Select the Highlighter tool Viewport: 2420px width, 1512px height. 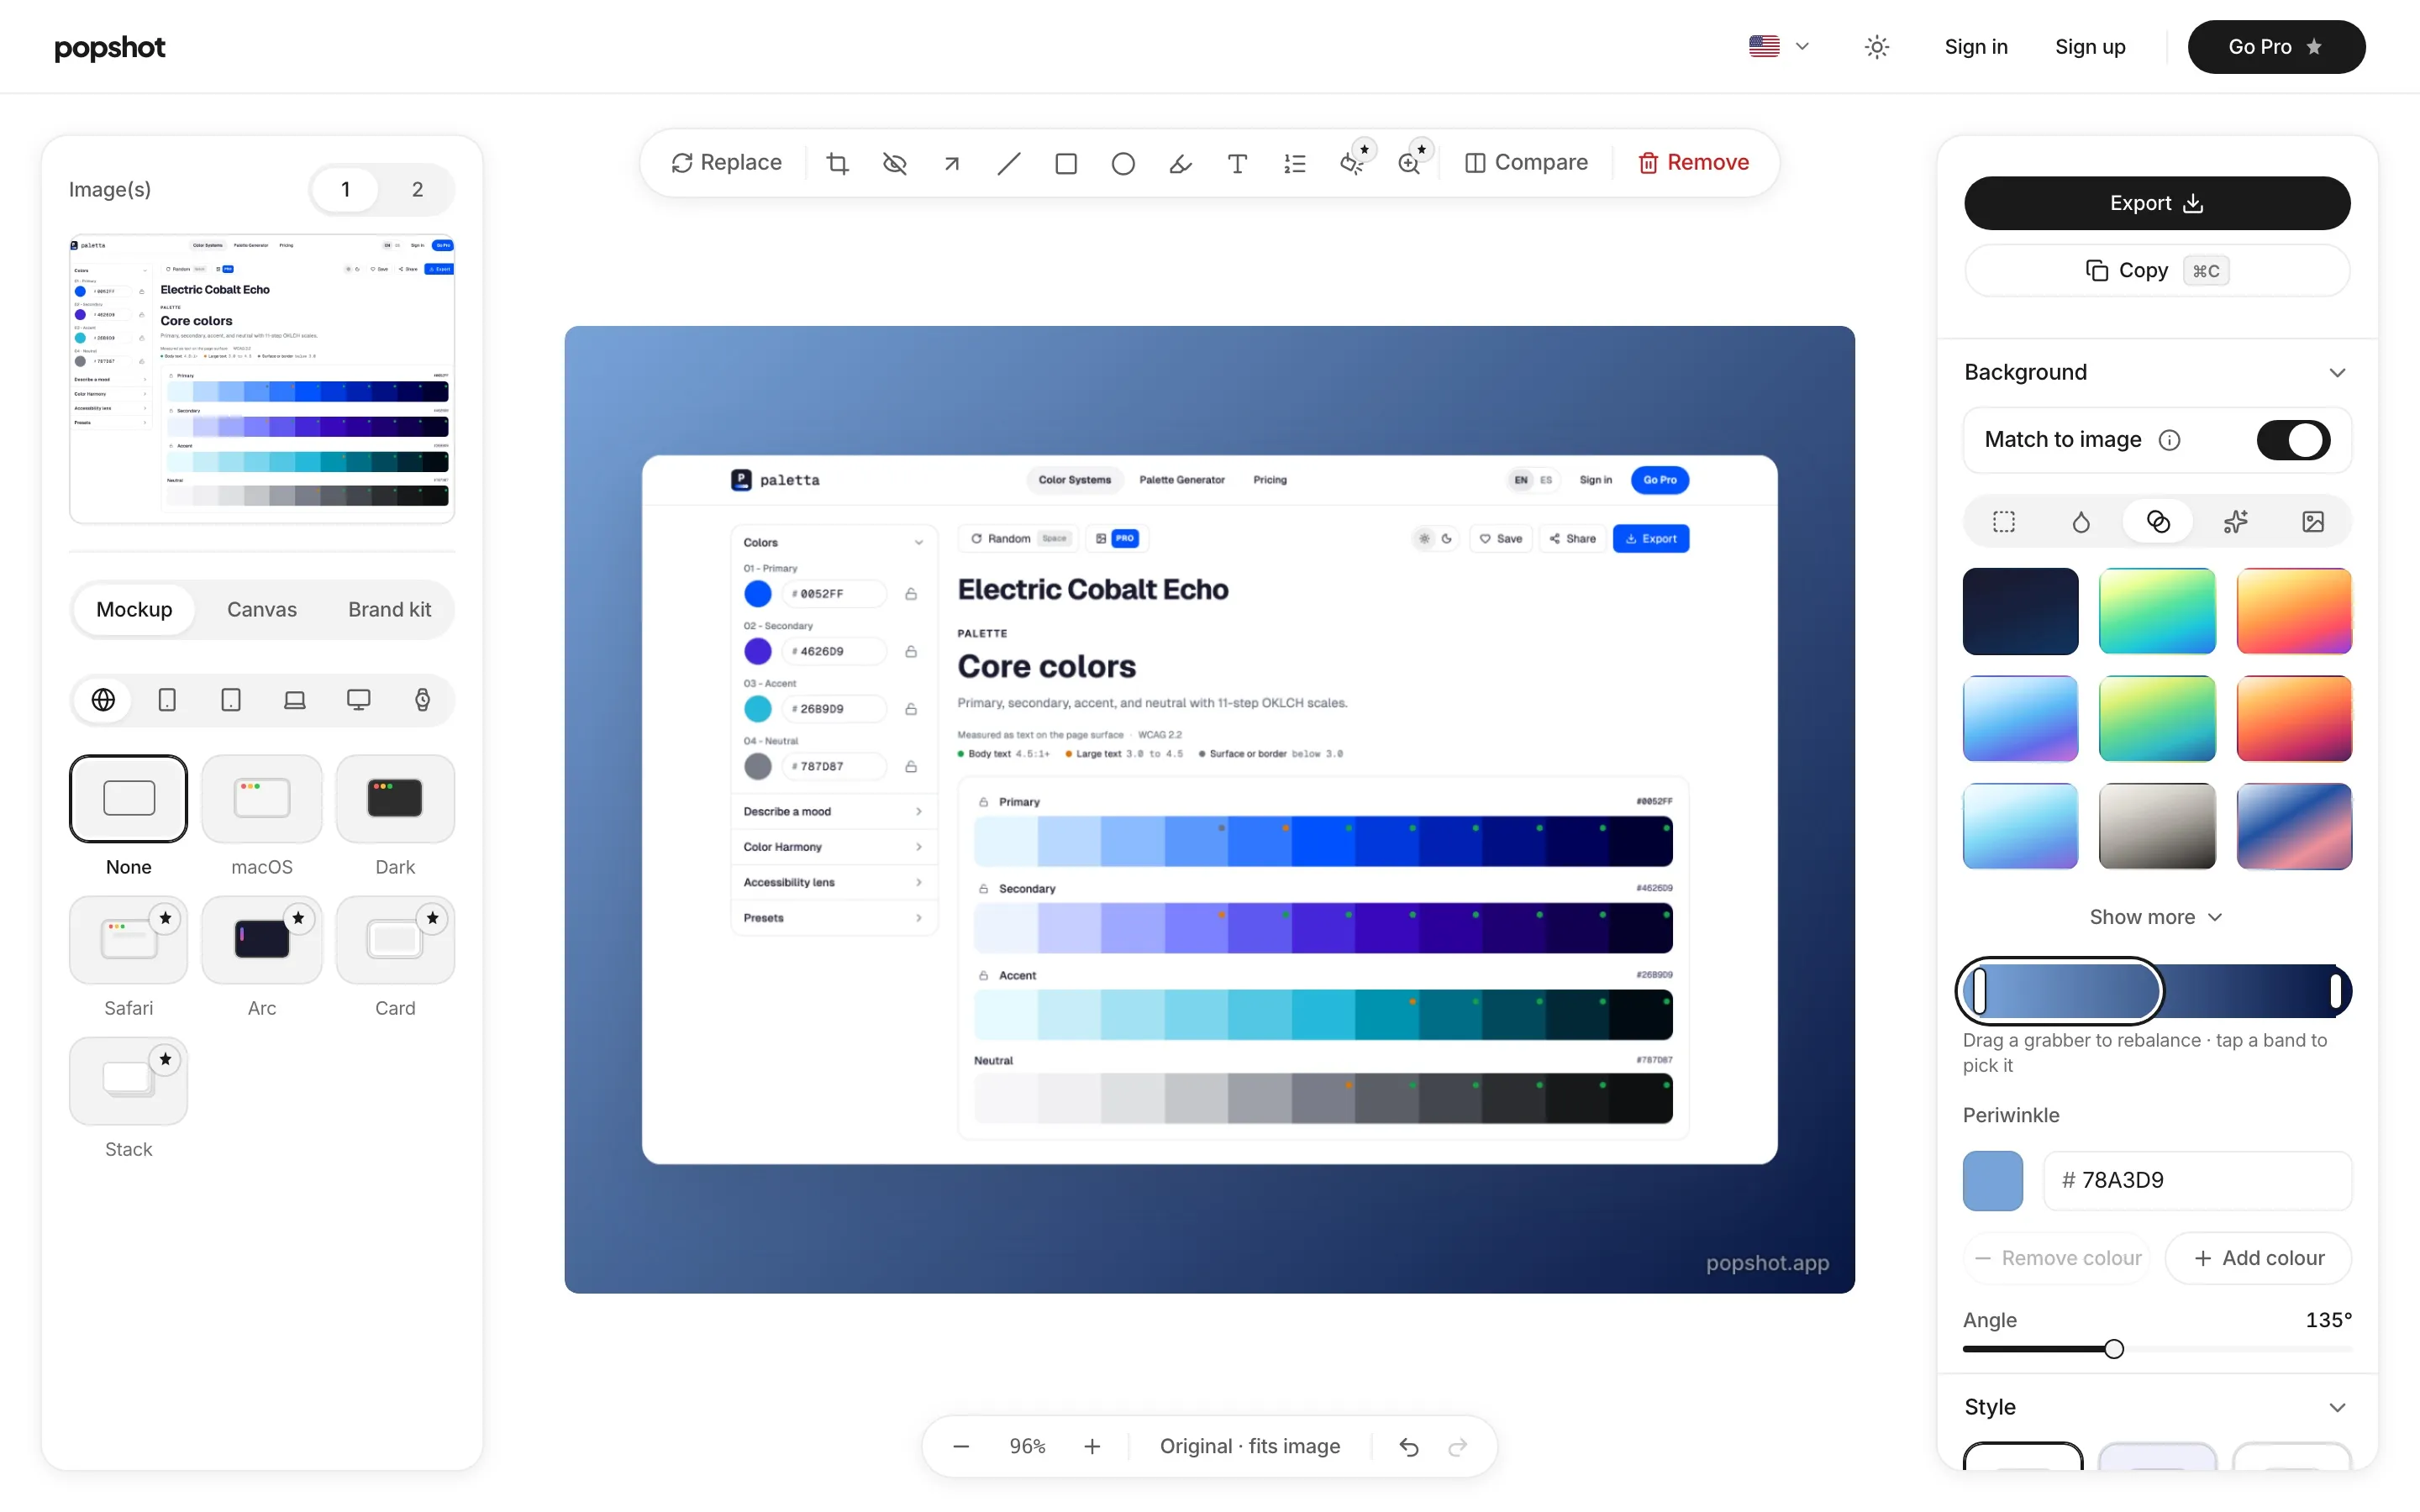tap(1180, 163)
